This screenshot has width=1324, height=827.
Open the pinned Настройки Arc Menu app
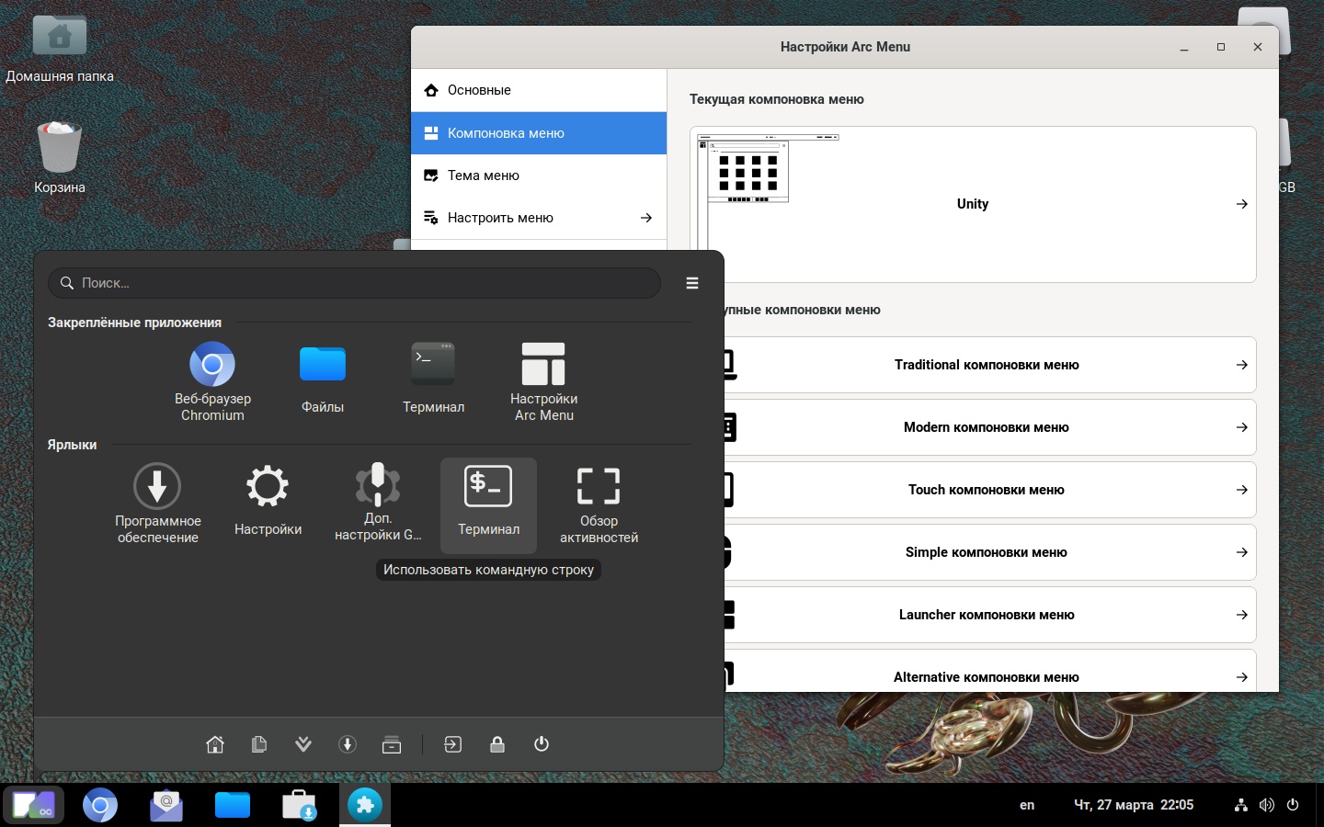pos(543,381)
